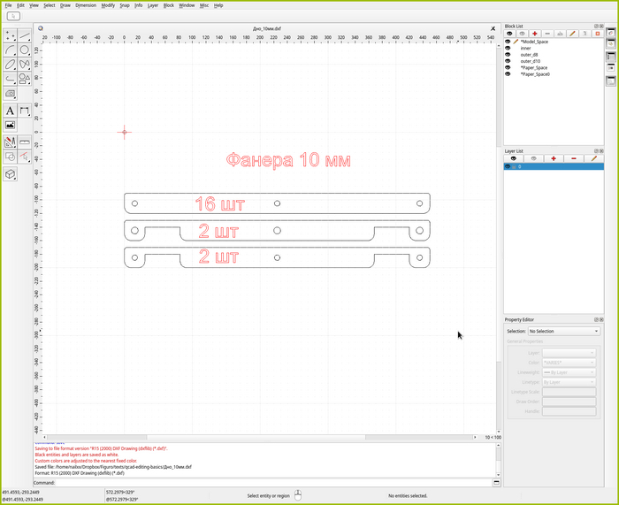Choose the Circle tool
This screenshot has width=619, height=505.
(25, 50)
